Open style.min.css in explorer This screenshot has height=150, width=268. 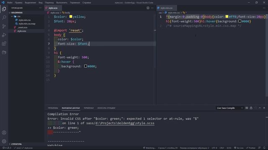25,20
